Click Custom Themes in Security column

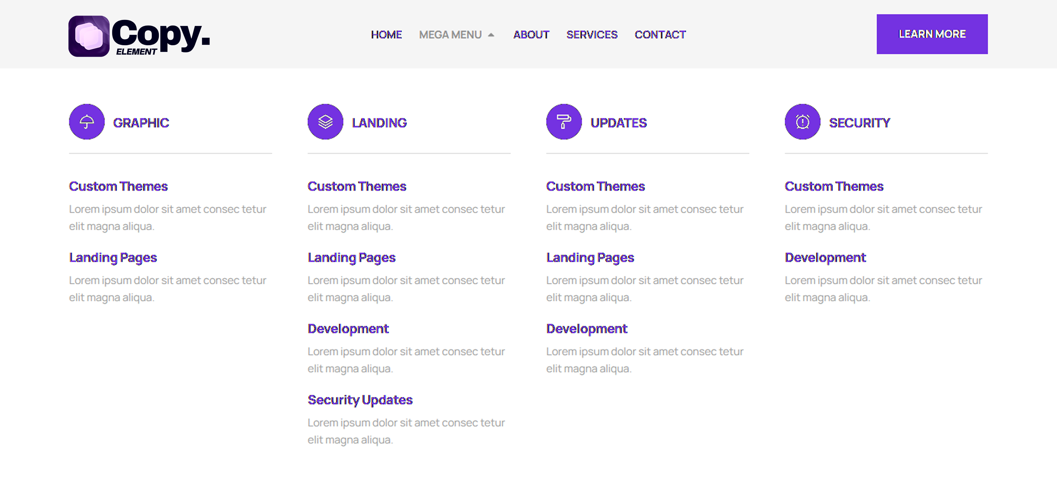(x=834, y=186)
